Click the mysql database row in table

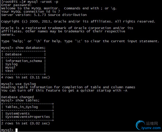click(24, 68)
